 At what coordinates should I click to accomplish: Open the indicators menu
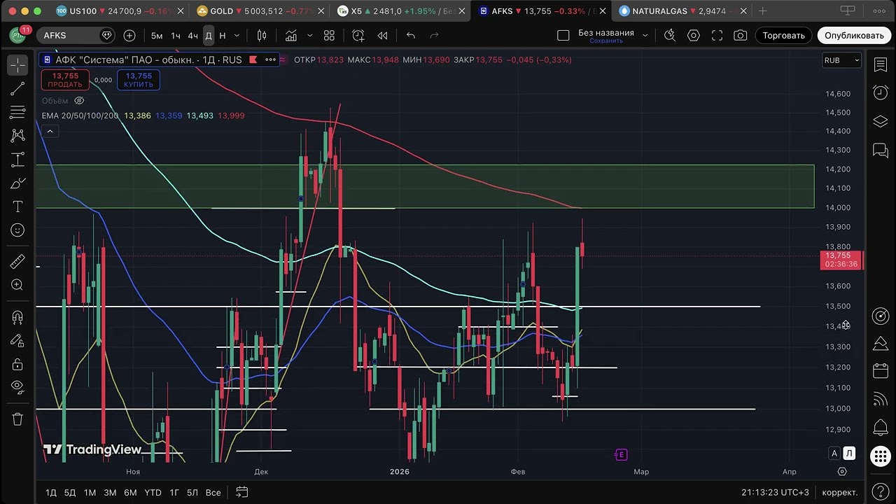coord(290,36)
